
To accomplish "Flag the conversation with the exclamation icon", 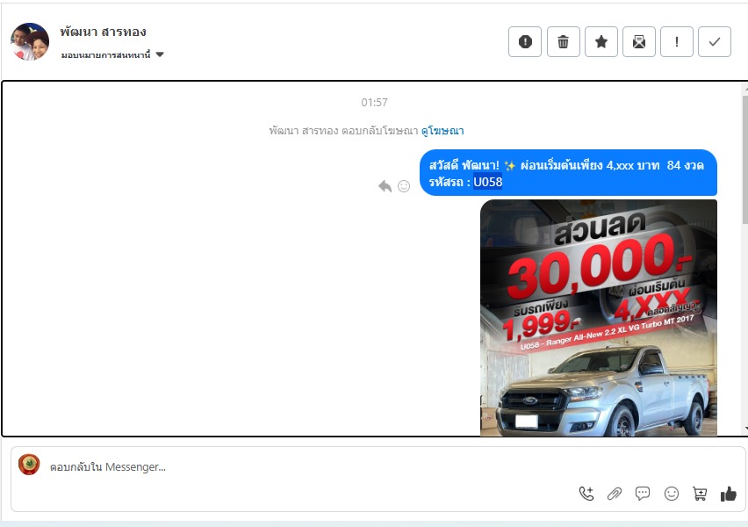I will (x=676, y=42).
